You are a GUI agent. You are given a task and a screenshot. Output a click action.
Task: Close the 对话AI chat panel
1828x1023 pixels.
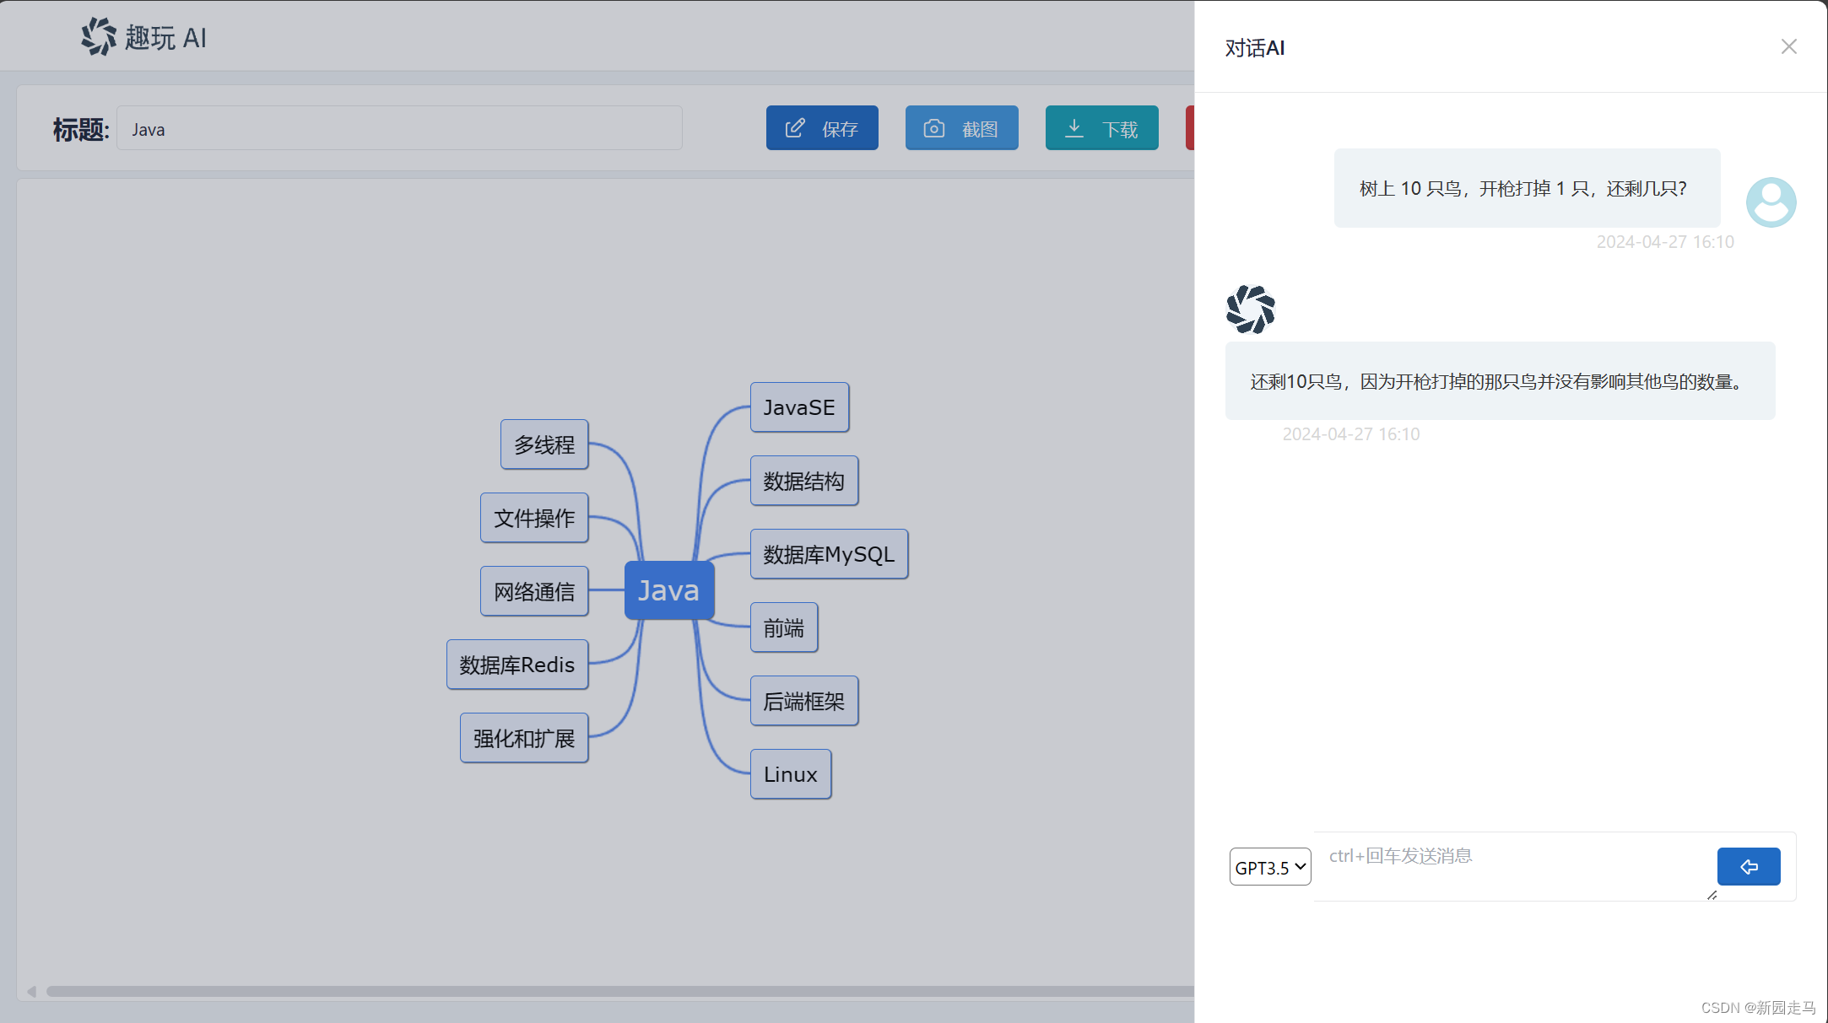pos(1788,47)
